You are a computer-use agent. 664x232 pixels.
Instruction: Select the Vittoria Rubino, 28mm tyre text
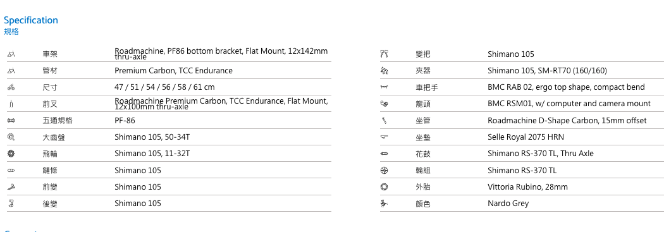coord(527,186)
